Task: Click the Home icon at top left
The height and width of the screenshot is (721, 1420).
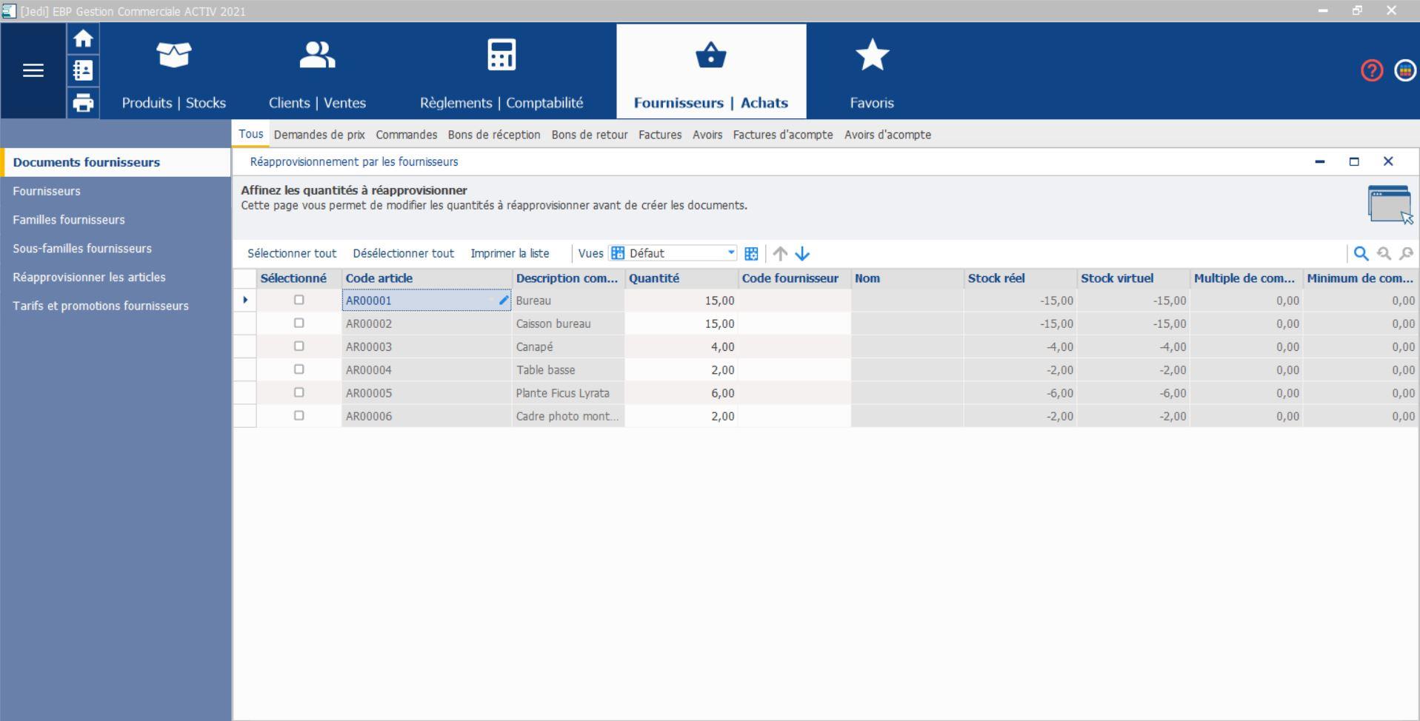Action: point(83,38)
